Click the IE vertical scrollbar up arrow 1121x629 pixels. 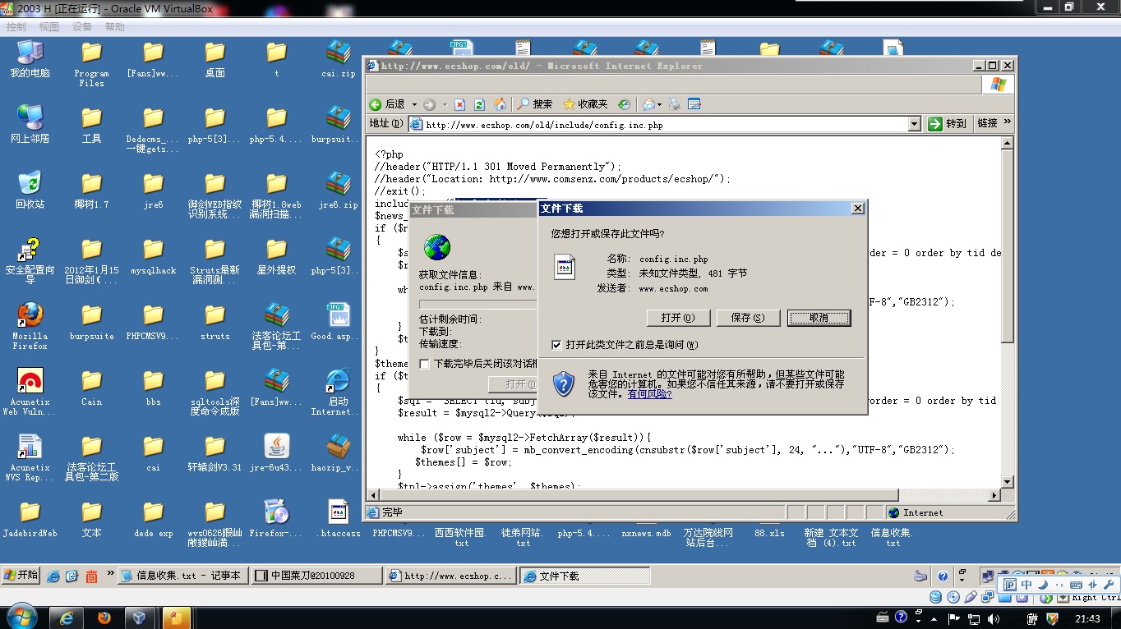click(1008, 144)
